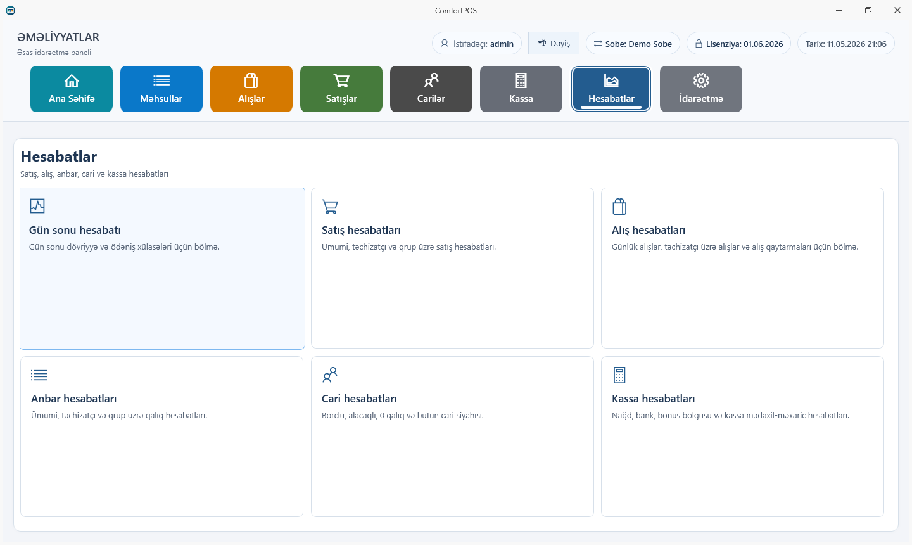Click the graph icon of Gün sonu hesabatı
The height and width of the screenshot is (545, 912).
37,206
